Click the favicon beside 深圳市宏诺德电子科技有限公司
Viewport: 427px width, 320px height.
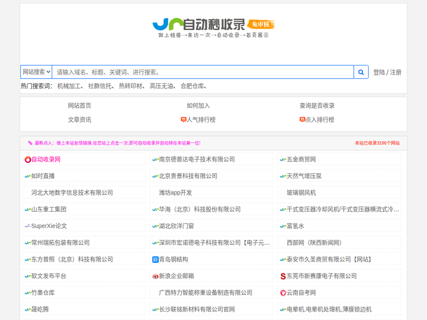155,243
